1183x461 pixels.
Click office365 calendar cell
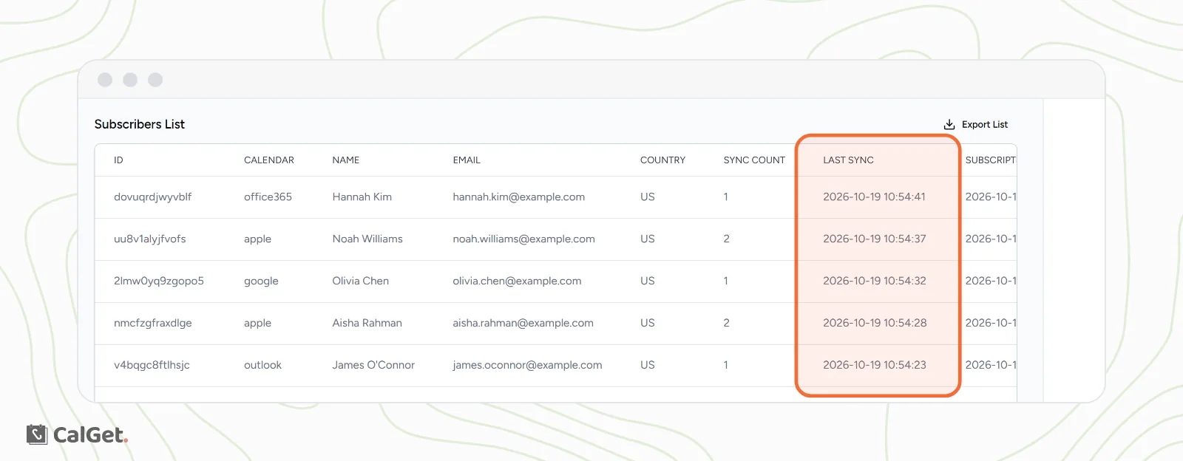coord(268,197)
